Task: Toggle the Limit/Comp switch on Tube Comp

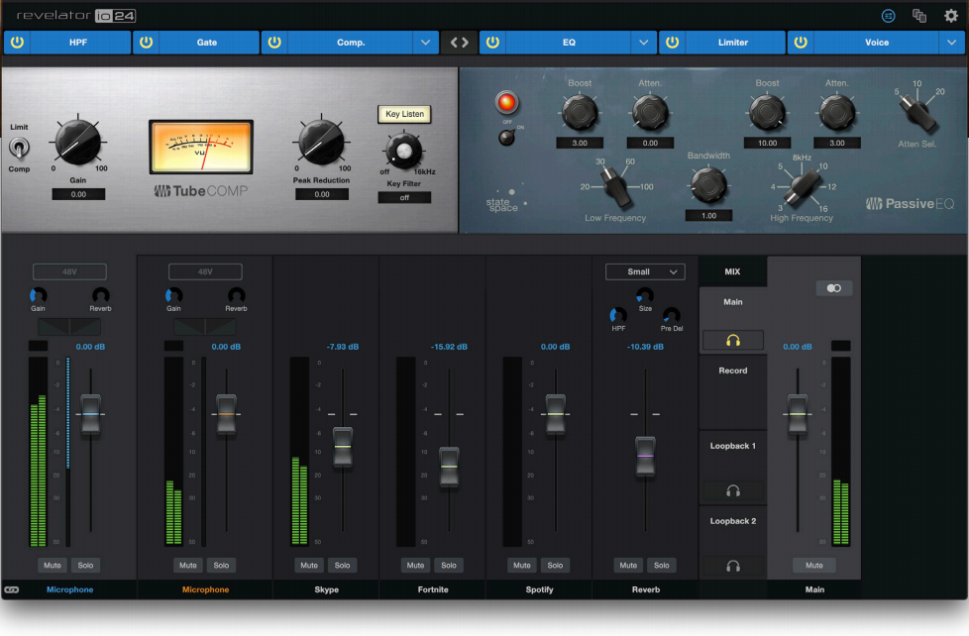Action: [x=19, y=149]
